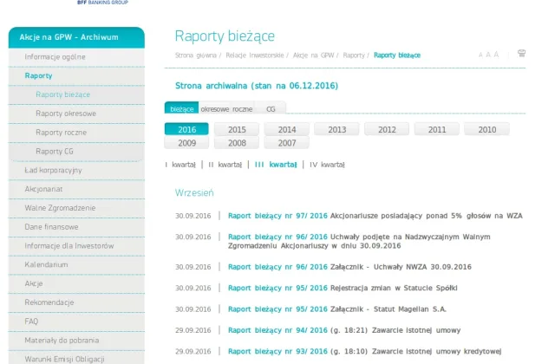The width and height of the screenshot is (555, 364).
Task: Open Akcje in sidebar
Action: pos(76,283)
